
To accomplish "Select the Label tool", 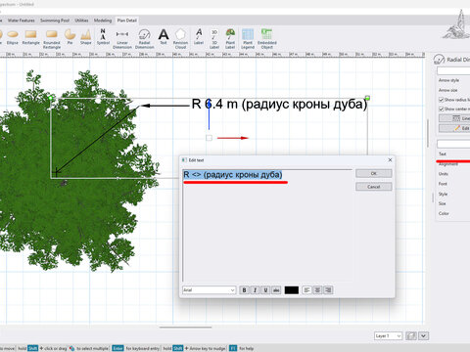I will pyautogui.click(x=199, y=37).
